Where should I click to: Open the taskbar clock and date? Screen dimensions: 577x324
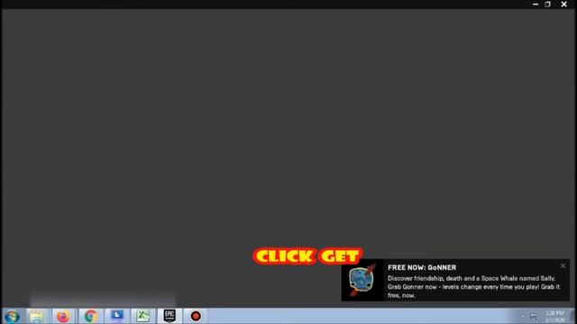click(555, 316)
